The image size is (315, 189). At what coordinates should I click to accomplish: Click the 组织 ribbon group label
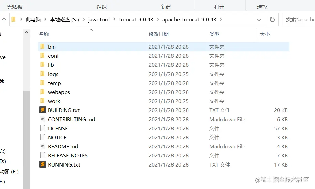[102, 7]
